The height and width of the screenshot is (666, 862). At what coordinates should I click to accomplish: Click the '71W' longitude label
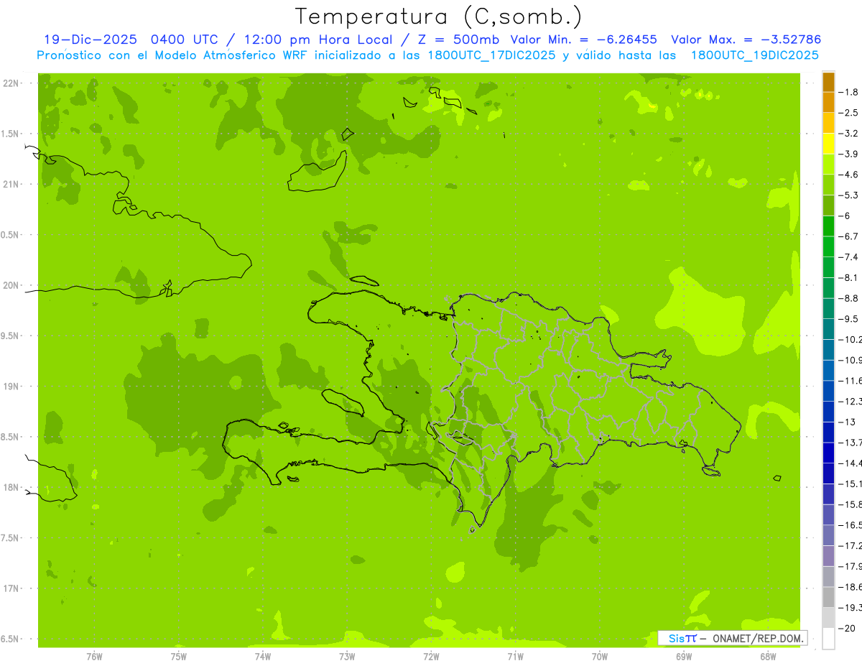515,656
